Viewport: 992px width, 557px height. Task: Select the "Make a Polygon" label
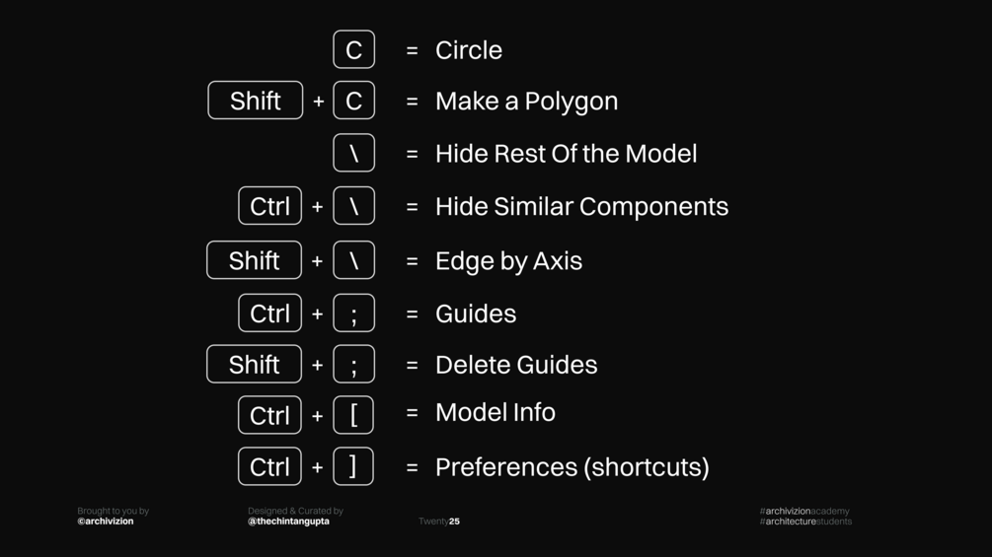526,101
